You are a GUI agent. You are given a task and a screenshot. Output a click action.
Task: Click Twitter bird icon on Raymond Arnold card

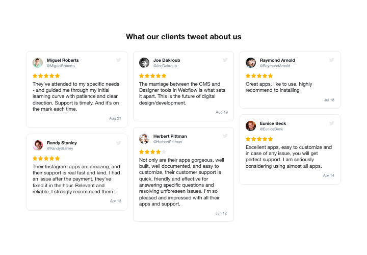click(331, 60)
